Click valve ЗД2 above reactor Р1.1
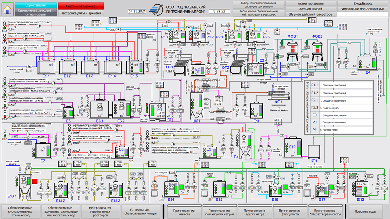Viewport: 390px width, 219px height. [x=169, y=22]
